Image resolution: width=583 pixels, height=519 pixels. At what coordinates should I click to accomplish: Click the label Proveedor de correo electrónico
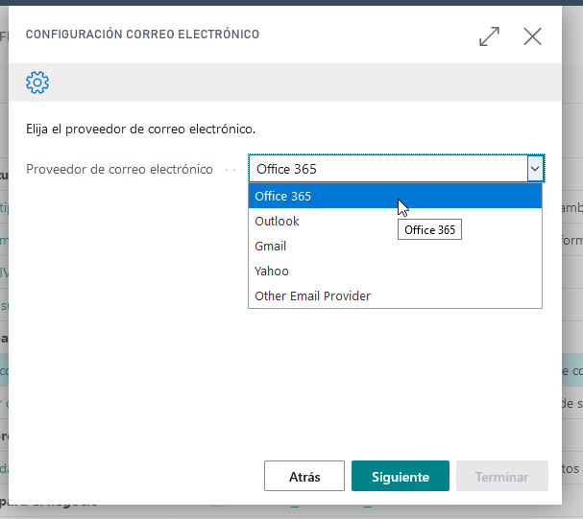tap(119, 169)
